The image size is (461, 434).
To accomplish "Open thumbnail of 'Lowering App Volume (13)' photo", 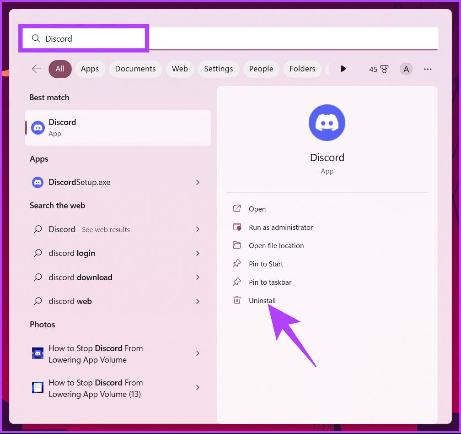I will [38, 387].
